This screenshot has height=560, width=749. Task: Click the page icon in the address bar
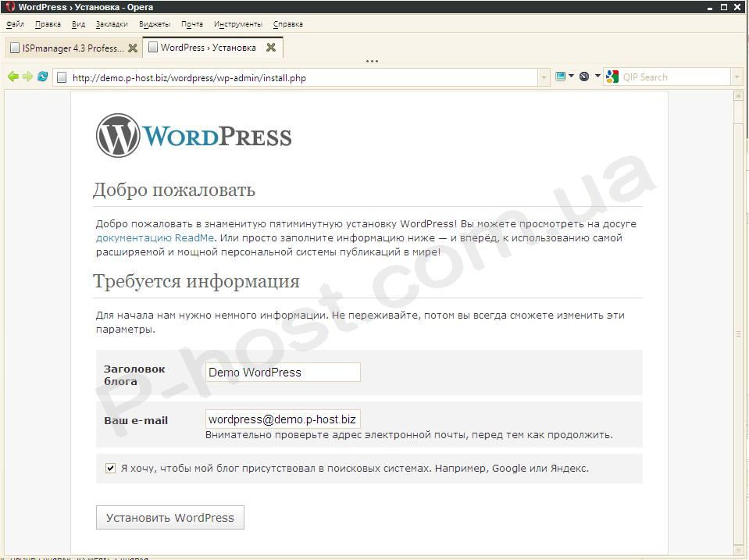pyautogui.click(x=62, y=77)
